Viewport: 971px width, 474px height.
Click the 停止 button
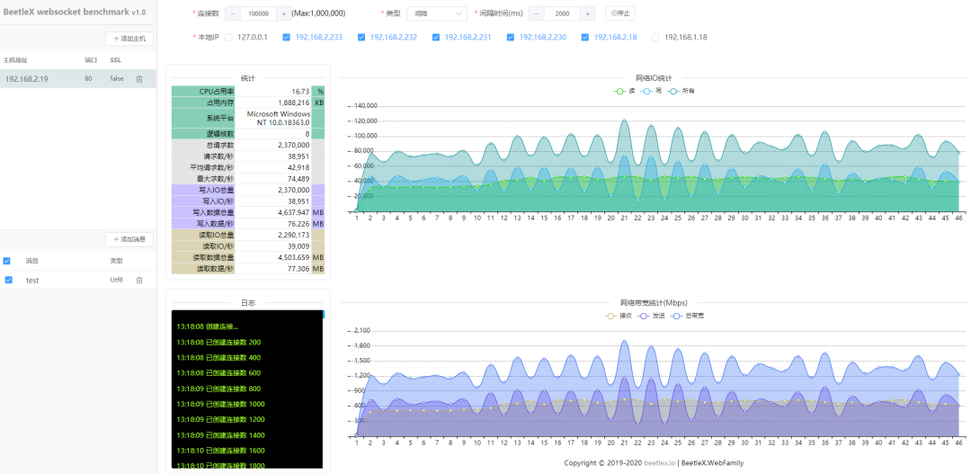coord(619,13)
